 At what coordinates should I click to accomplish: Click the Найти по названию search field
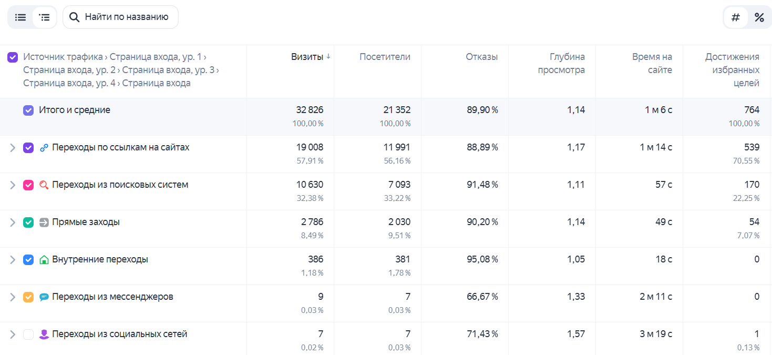point(120,17)
